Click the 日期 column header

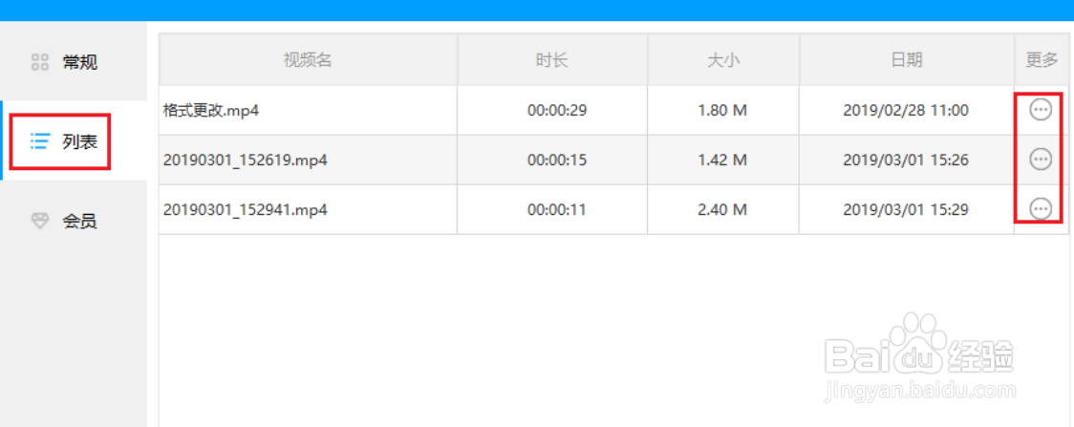(907, 60)
